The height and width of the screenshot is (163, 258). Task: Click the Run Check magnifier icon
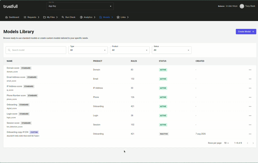pos(63,17)
